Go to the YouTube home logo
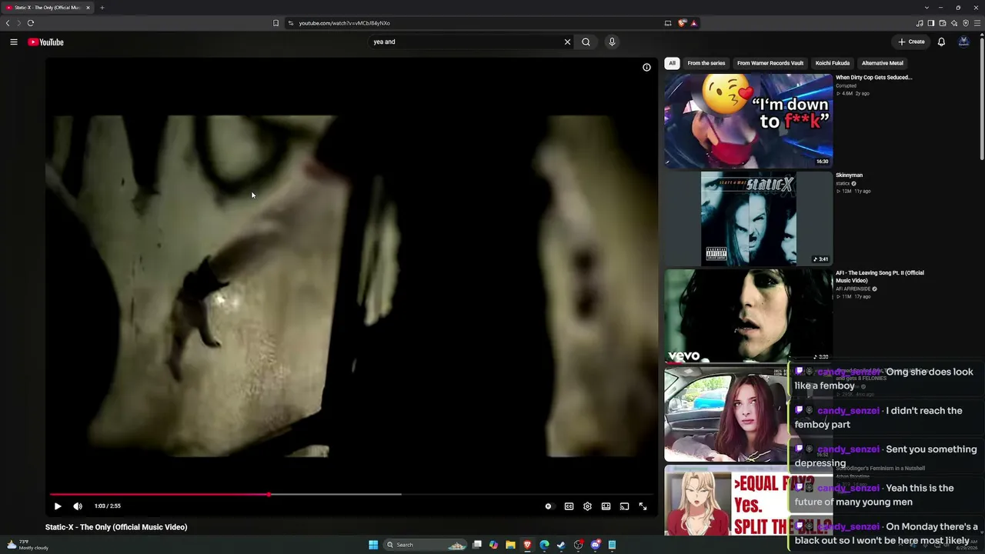The width and height of the screenshot is (985, 554). coord(45,42)
